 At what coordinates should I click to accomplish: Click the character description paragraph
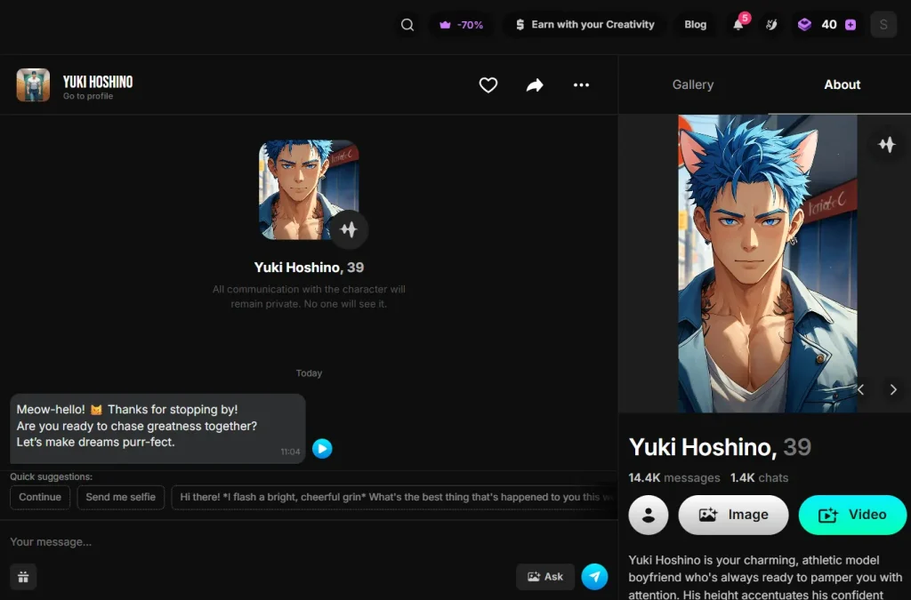[x=765, y=578]
